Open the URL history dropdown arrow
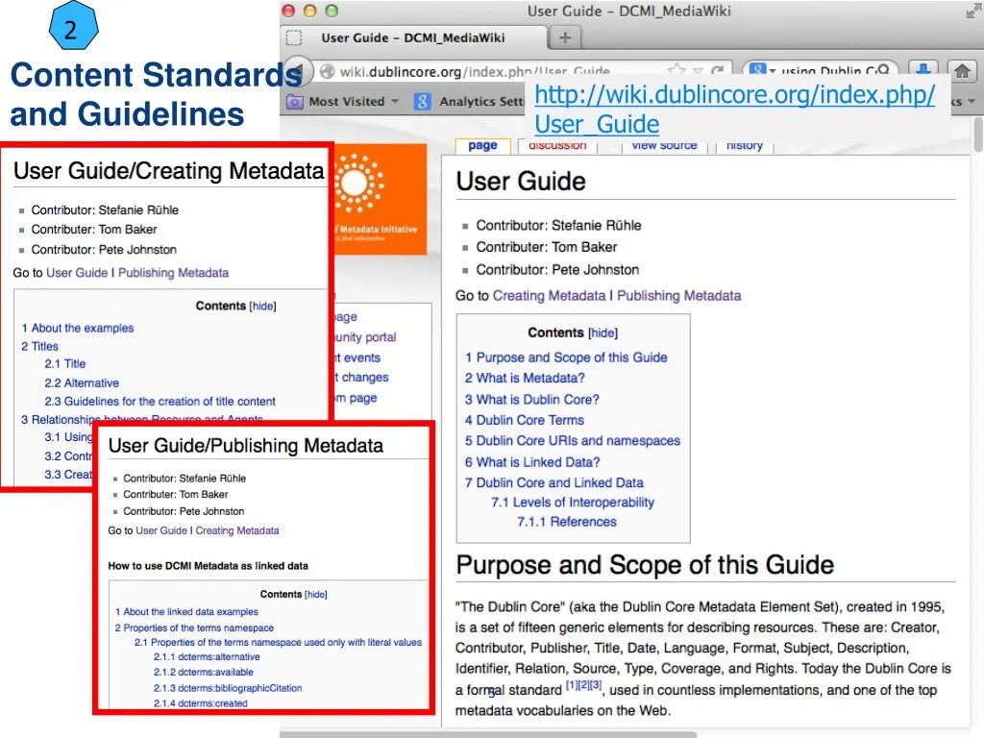Image resolution: width=984 pixels, height=738 pixels. coord(698,70)
